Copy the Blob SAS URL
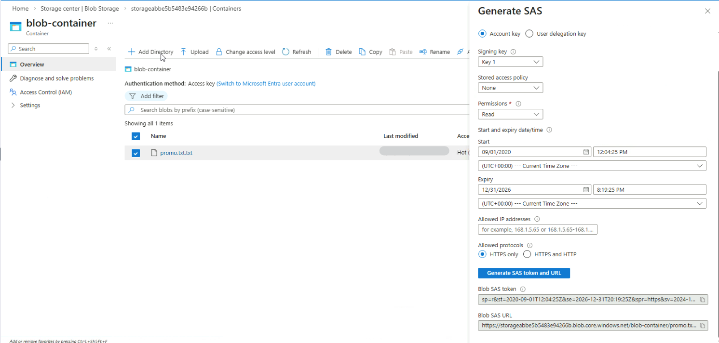 [703, 326]
